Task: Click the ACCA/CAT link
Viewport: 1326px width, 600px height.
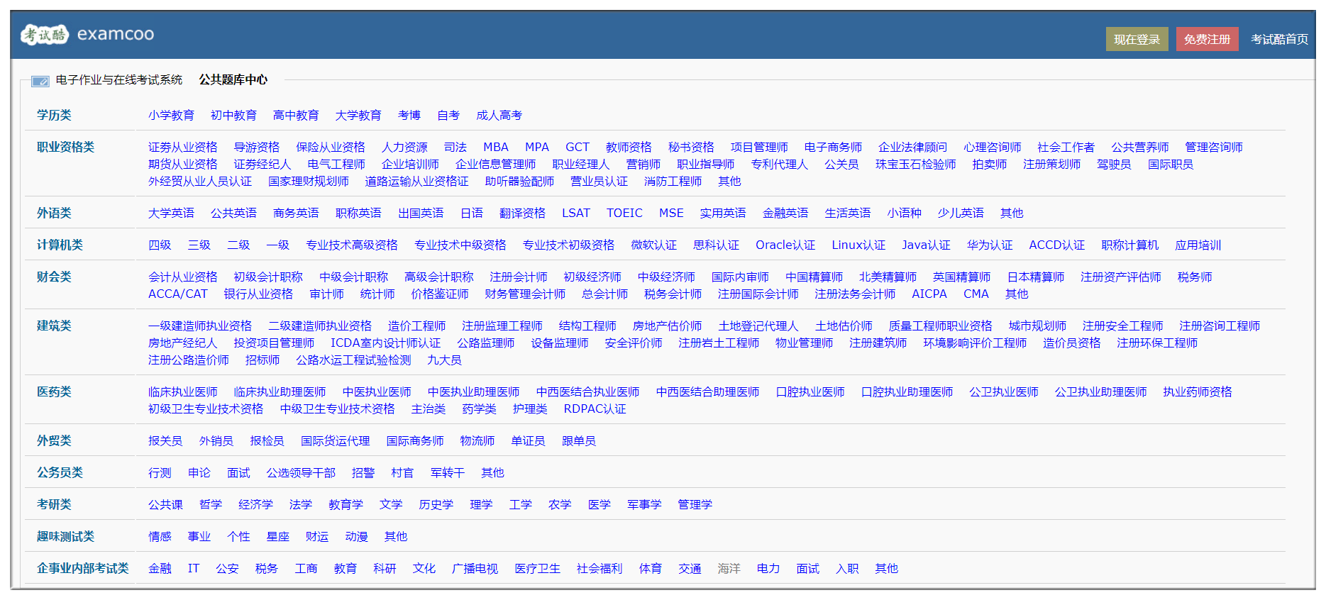Action: (x=177, y=294)
